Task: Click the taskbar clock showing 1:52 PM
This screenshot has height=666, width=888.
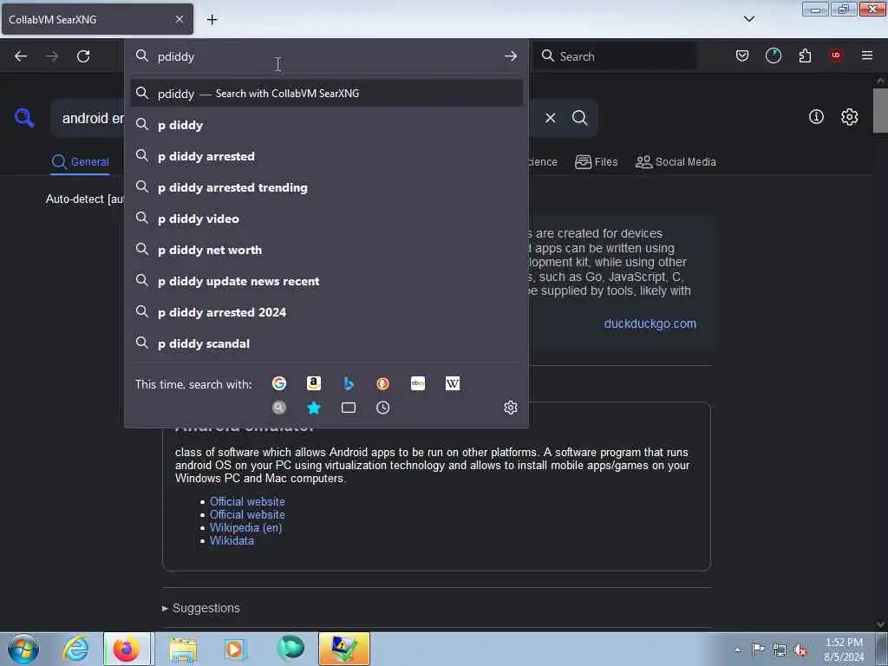Action: click(x=844, y=650)
